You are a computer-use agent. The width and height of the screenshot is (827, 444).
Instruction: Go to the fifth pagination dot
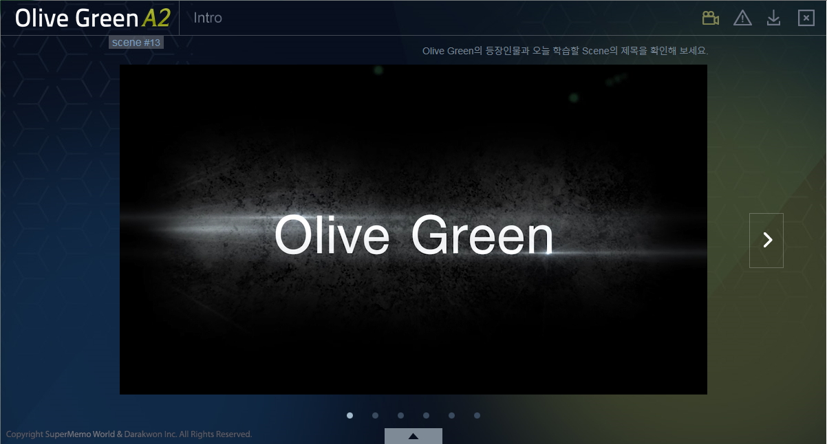451,415
